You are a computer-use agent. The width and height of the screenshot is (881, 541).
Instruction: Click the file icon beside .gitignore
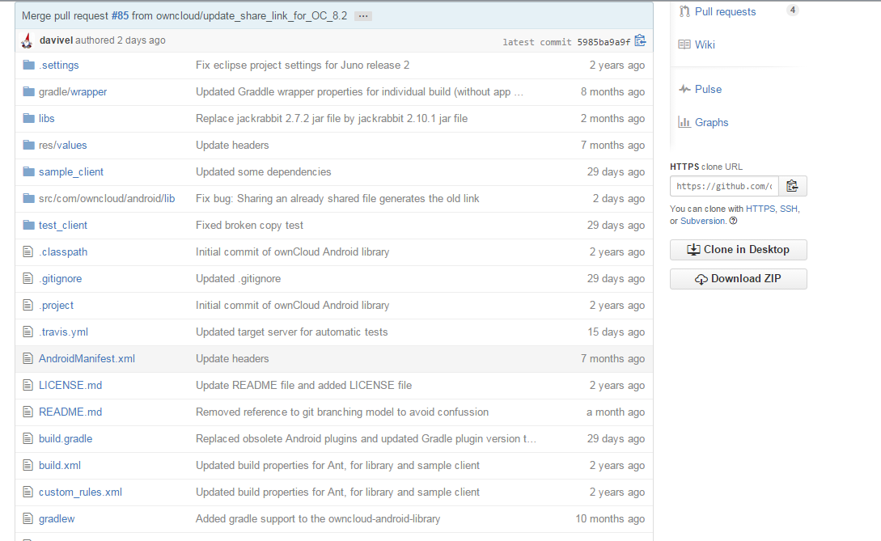pos(28,279)
